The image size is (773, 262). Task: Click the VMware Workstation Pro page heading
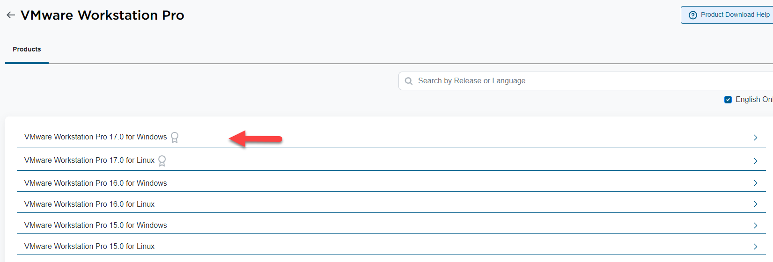click(103, 15)
